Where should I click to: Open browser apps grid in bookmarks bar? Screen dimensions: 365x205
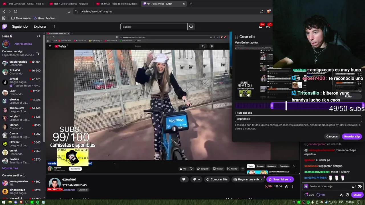click(x=4, y=18)
